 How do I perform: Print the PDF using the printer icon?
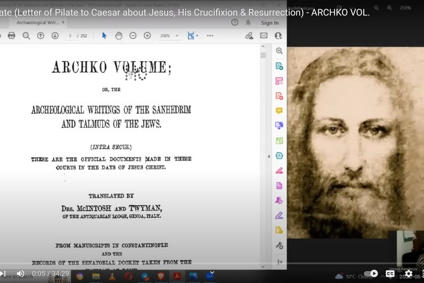(x=12, y=35)
